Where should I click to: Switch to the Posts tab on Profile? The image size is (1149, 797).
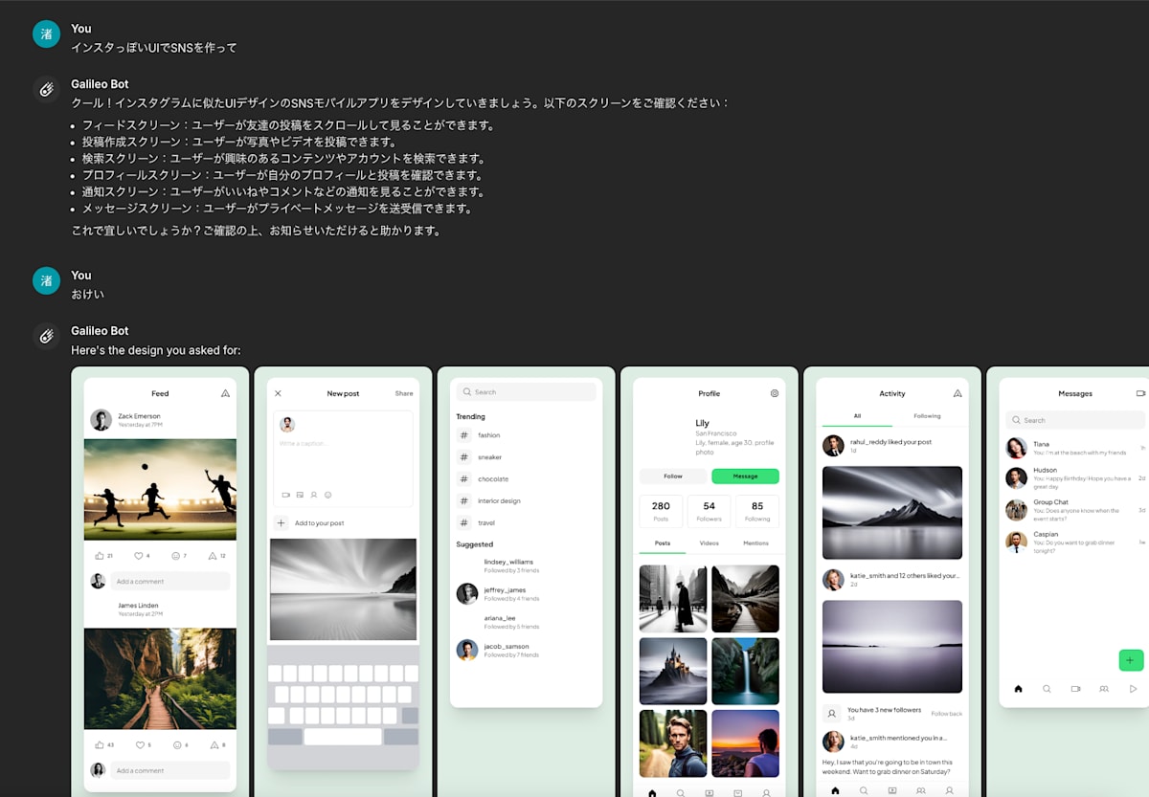tap(663, 542)
